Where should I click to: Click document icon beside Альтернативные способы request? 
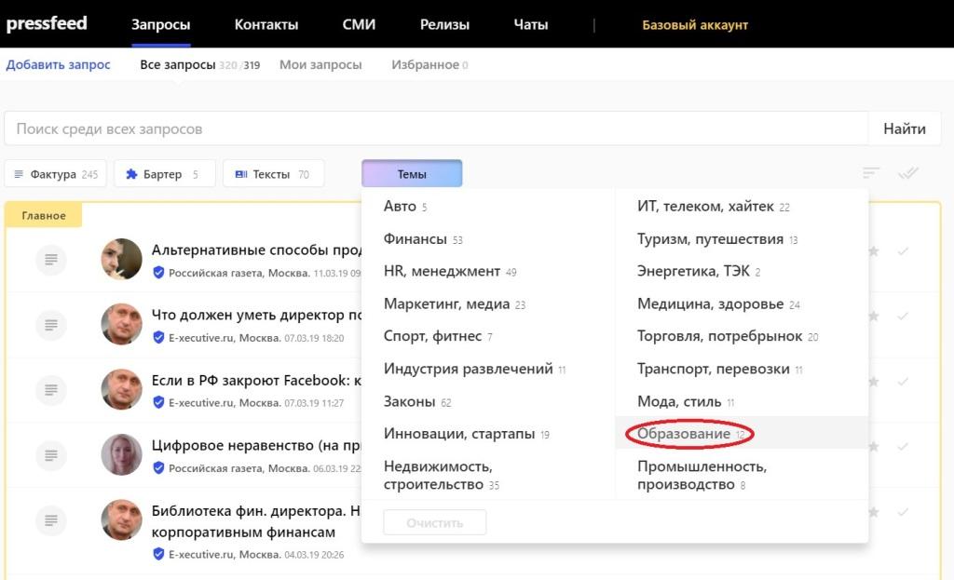point(51,259)
